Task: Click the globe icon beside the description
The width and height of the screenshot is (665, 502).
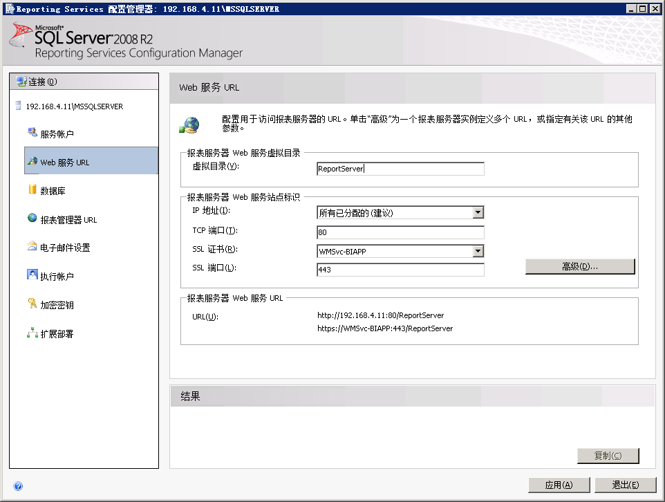Action: pyautogui.click(x=189, y=125)
